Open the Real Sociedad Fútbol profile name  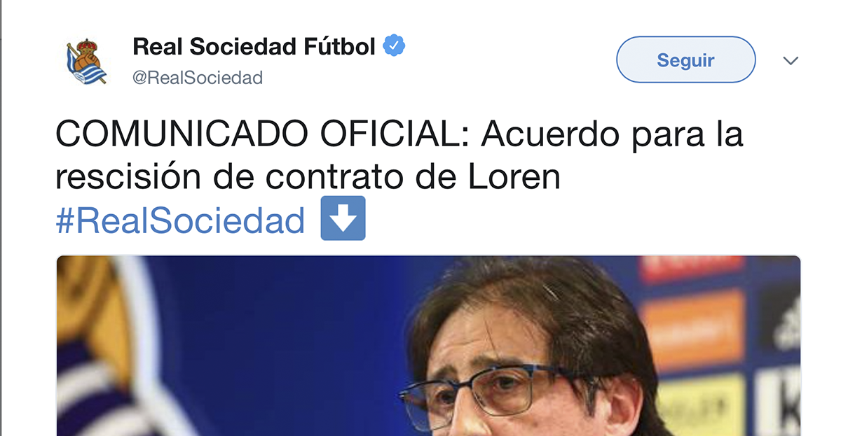[254, 47]
